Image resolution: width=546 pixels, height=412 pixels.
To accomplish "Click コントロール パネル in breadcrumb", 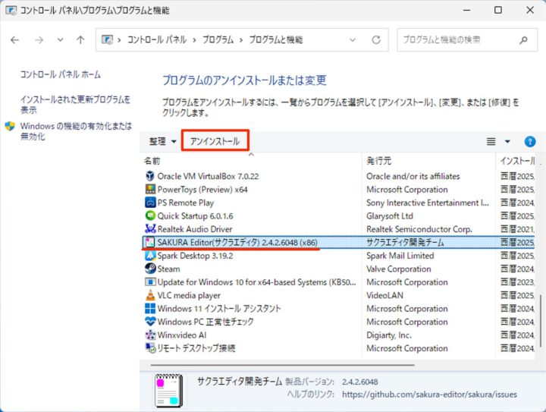I will click(x=157, y=39).
